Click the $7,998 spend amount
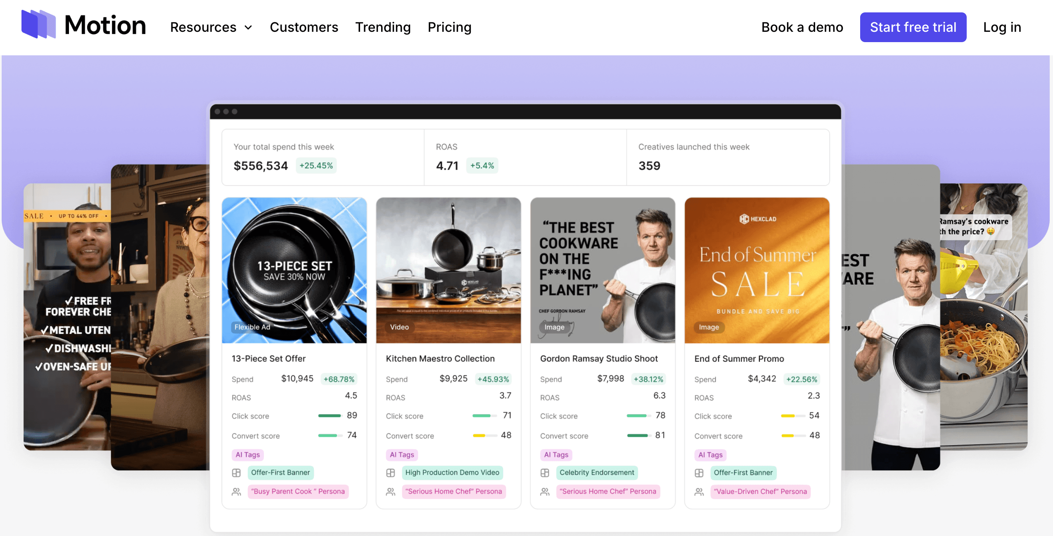1053x536 pixels. [x=611, y=379]
